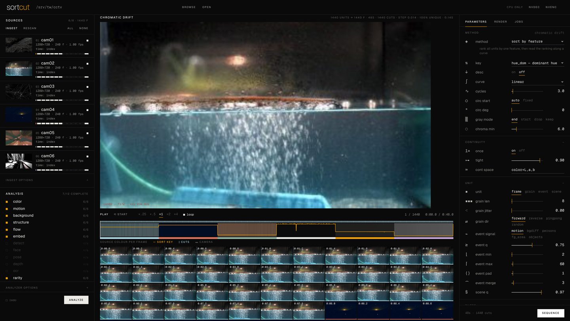Screen dimensions: 570x321
Task: Enable the loop checkbox
Action: coord(184,214)
